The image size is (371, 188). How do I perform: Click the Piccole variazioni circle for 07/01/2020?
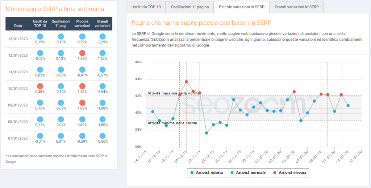point(82,136)
